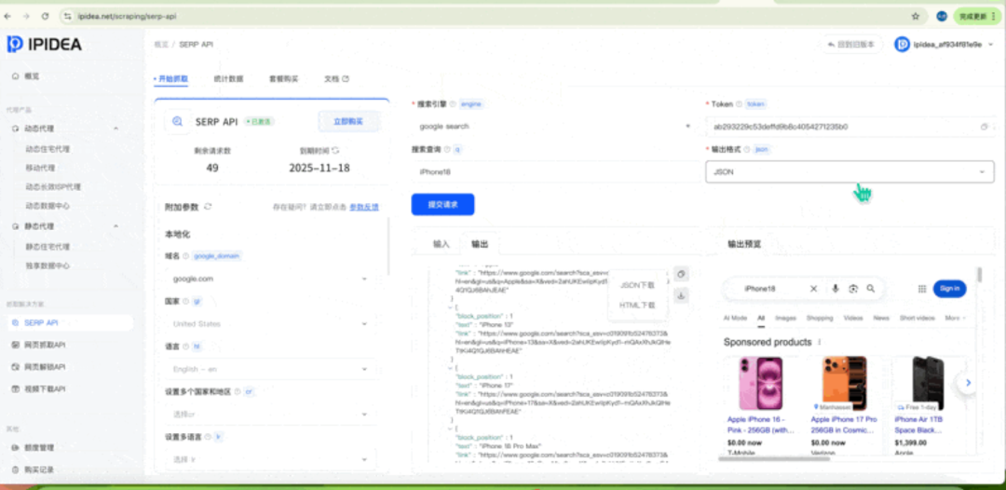1006x490 pixels.
Task: Open the 选择 lr languages dropdown
Action: [271, 460]
